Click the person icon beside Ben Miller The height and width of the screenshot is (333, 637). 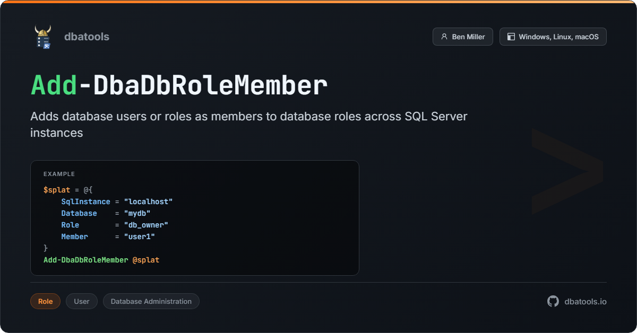point(444,36)
